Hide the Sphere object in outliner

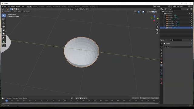pos(191,28)
